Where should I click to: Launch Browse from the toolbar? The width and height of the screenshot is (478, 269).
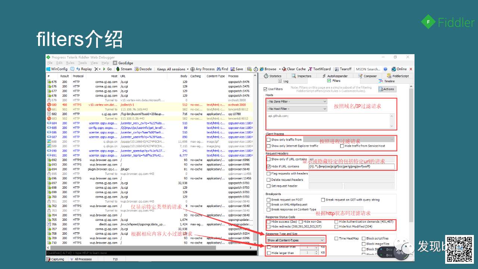268,69
